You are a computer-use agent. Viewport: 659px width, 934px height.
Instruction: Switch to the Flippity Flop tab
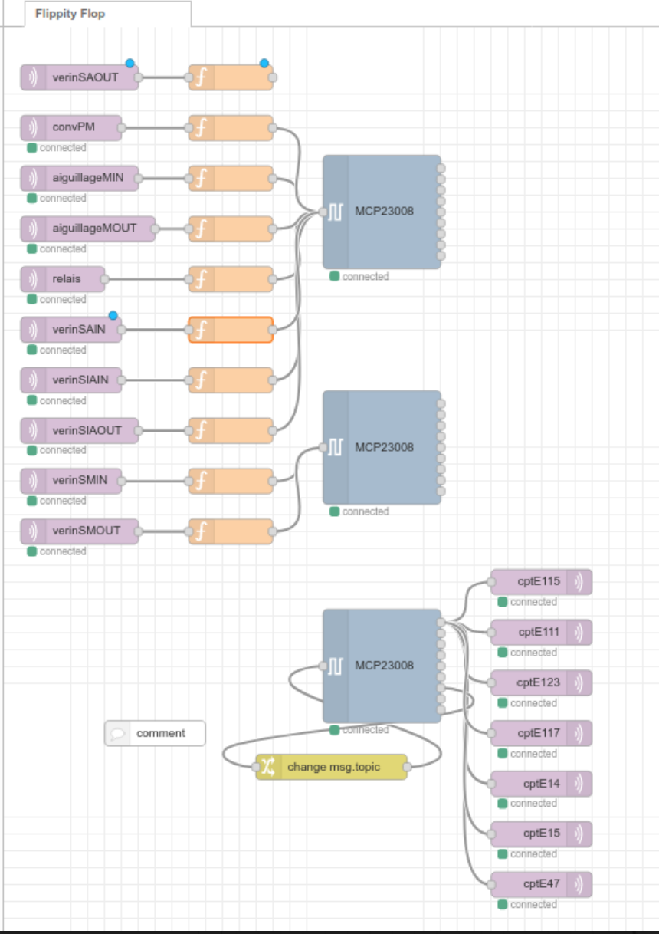coord(70,14)
